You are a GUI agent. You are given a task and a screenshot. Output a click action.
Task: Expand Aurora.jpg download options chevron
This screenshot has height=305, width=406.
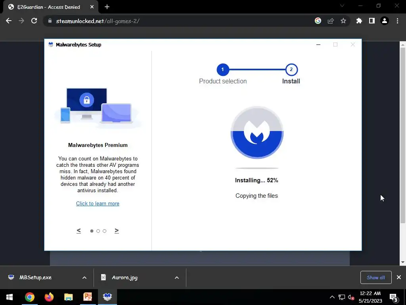click(x=177, y=278)
